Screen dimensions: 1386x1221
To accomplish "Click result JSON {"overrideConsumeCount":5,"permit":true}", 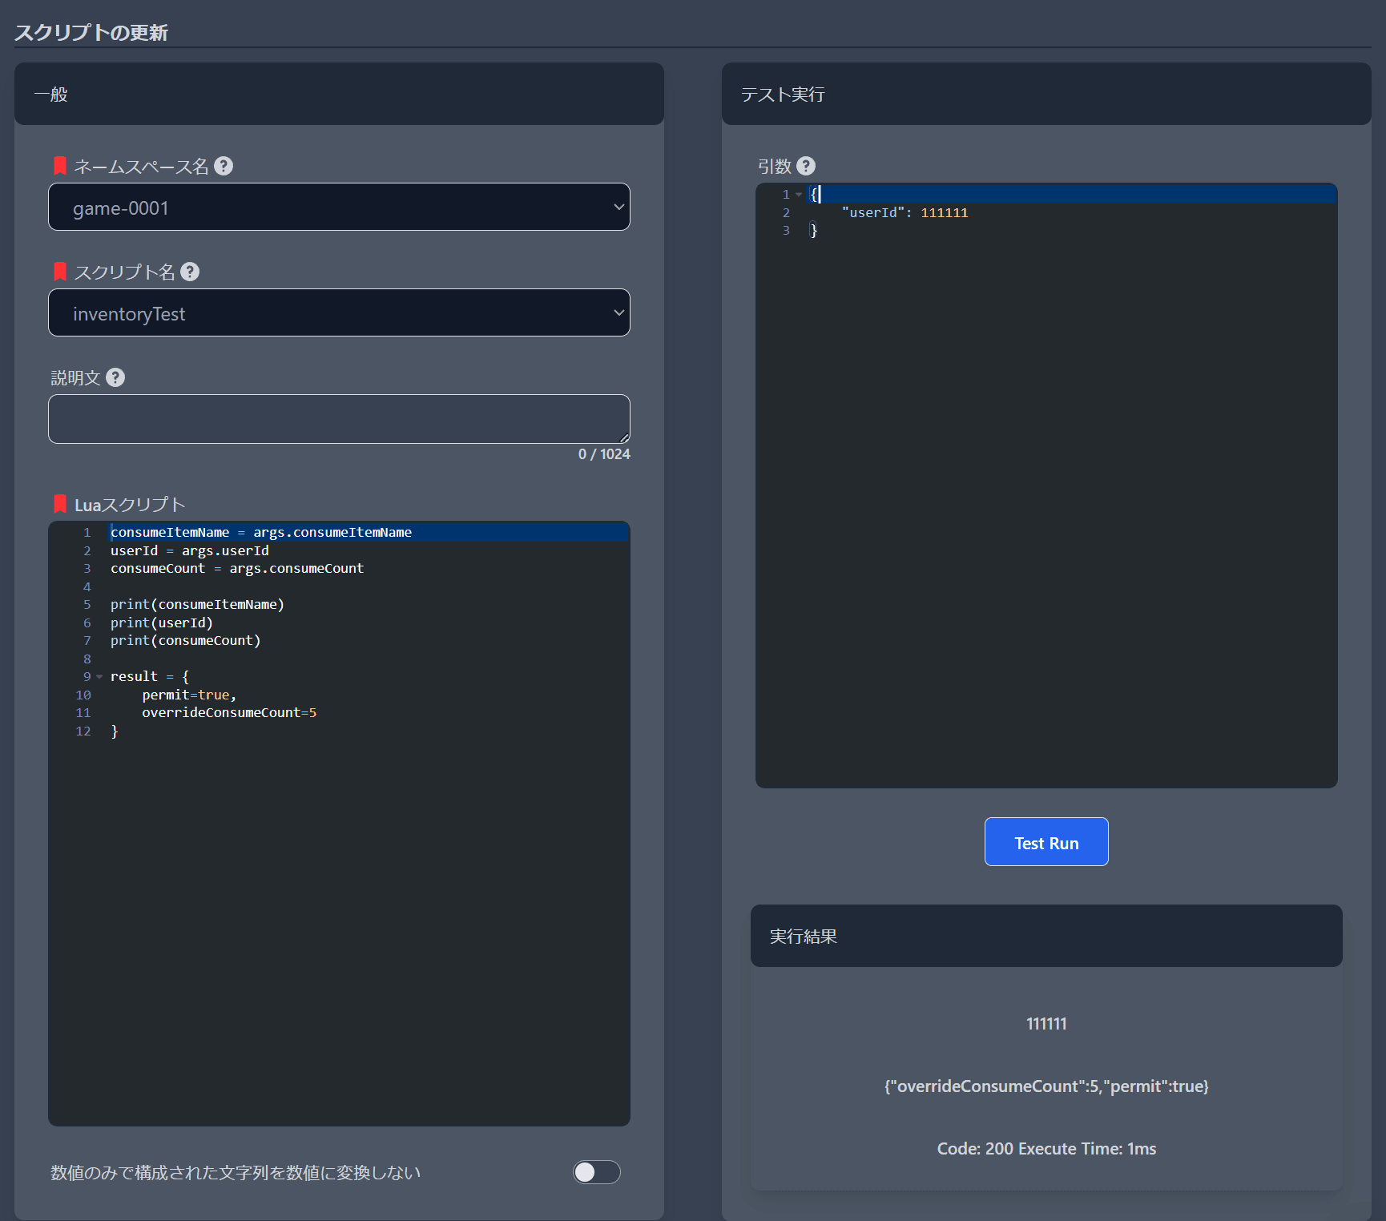I will [x=1046, y=1086].
